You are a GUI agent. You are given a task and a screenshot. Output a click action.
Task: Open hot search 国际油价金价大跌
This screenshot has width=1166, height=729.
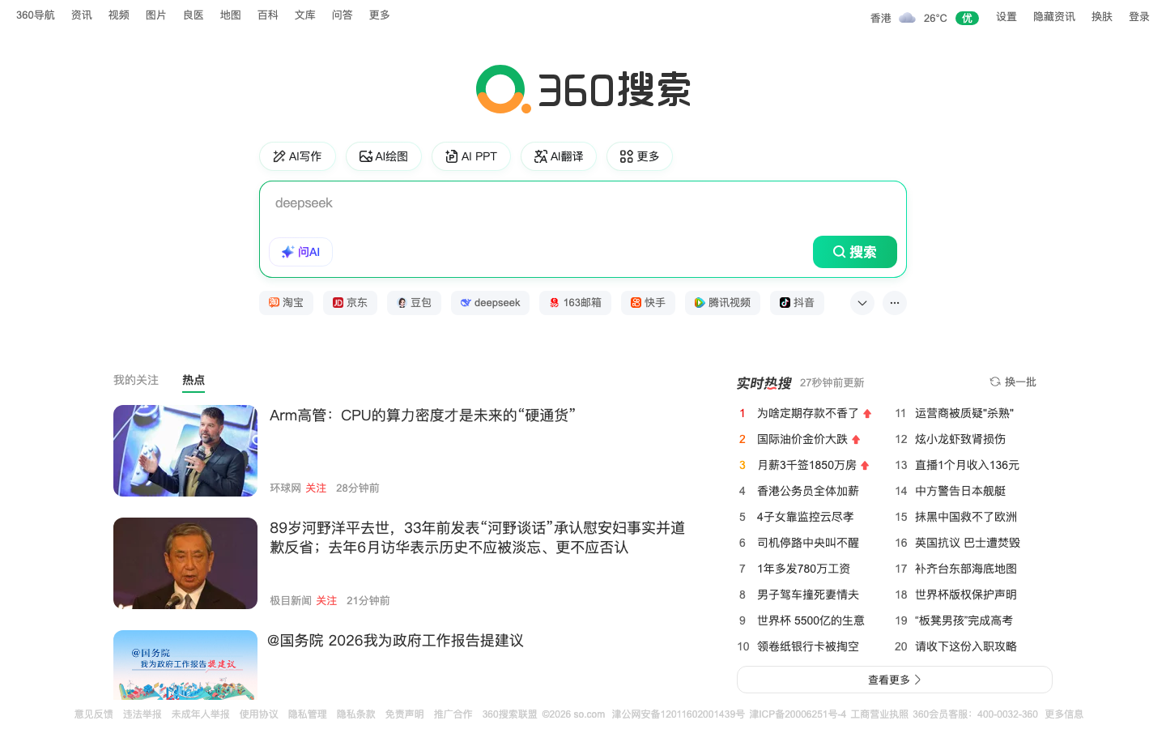pyautogui.click(x=802, y=439)
